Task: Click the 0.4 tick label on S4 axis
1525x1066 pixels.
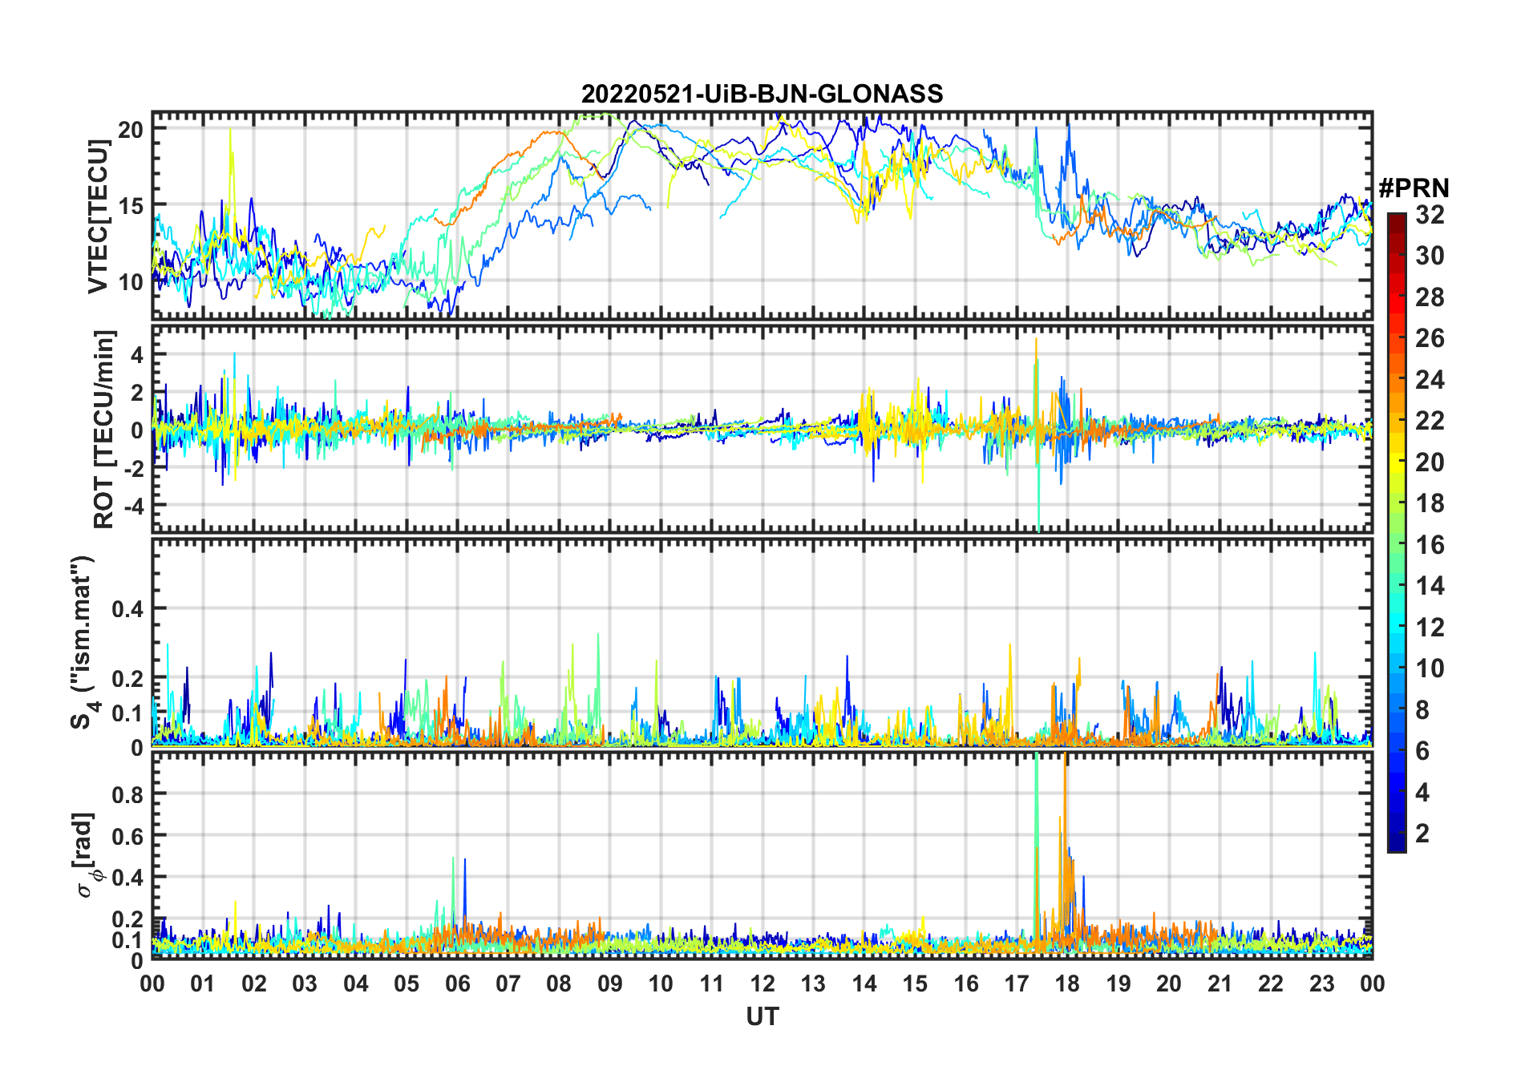Action: pos(127,609)
